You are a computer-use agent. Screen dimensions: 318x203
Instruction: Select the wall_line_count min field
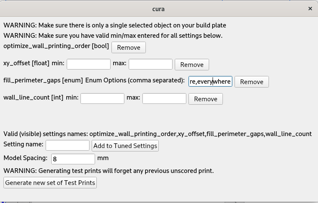point(102,98)
